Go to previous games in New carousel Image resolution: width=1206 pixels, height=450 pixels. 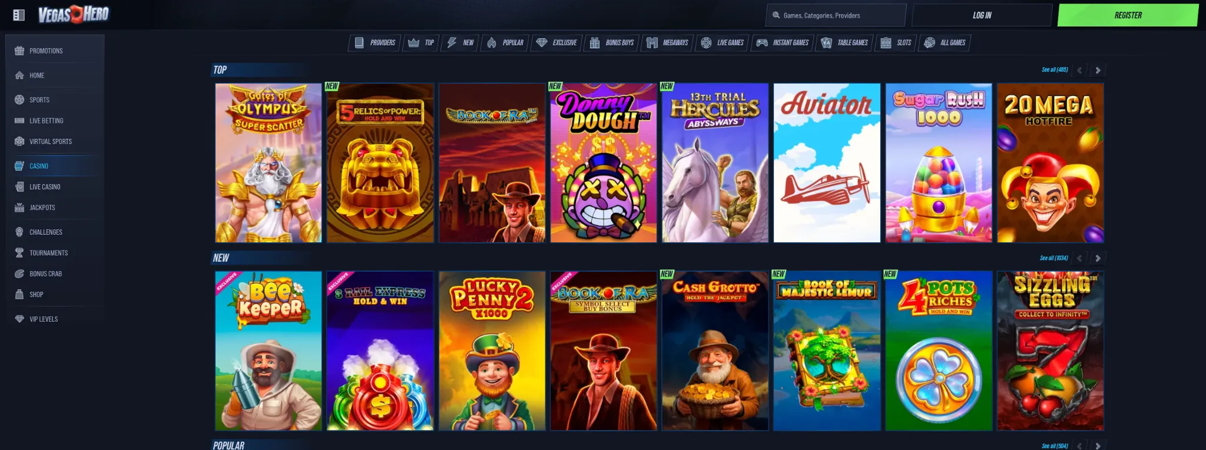coord(1079,258)
